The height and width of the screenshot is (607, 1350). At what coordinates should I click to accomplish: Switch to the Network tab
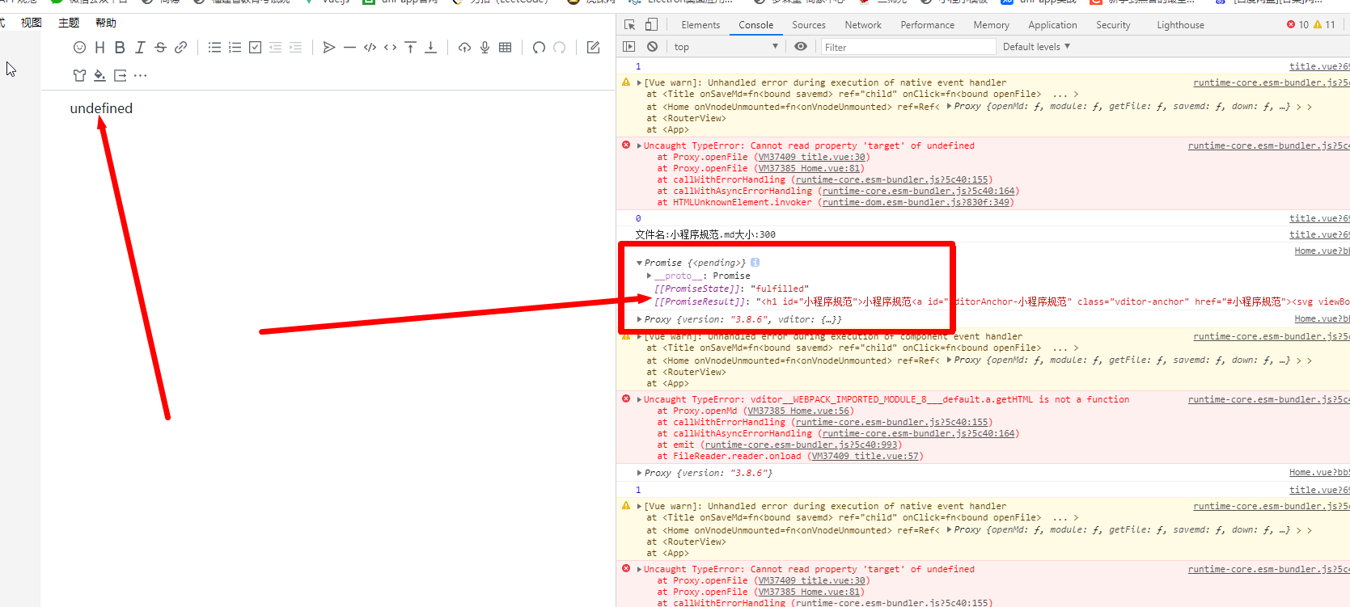862,25
